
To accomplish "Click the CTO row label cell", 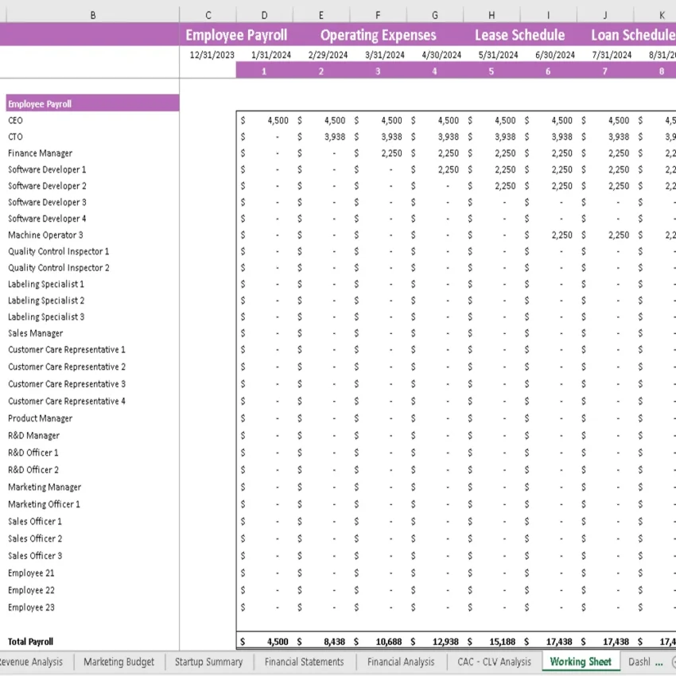I will coord(14,137).
